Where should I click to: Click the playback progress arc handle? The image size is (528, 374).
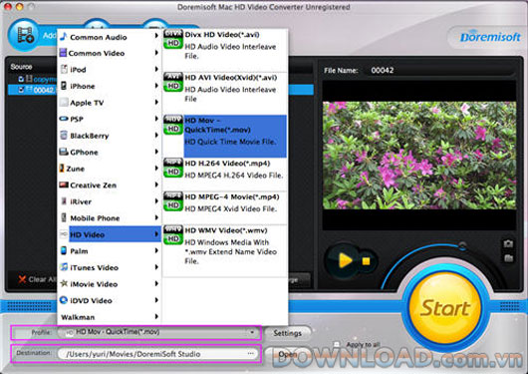(462, 245)
